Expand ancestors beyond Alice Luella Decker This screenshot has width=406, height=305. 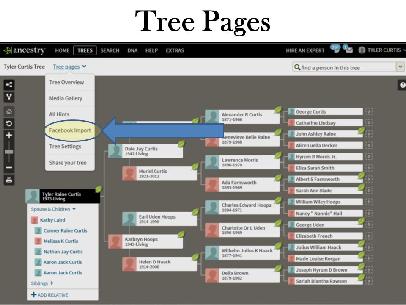369,145
